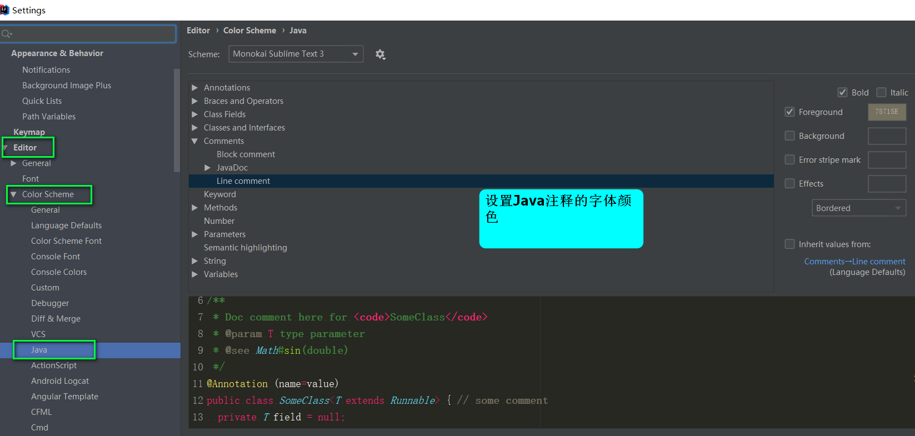Image resolution: width=915 pixels, height=436 pixels.
Task: Enable the Background color checkbox
Action: [x=789, y=136]
